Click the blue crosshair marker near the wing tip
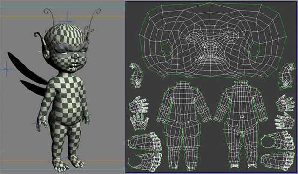This screenshot has width=298, height=174. tap(7, 69)
